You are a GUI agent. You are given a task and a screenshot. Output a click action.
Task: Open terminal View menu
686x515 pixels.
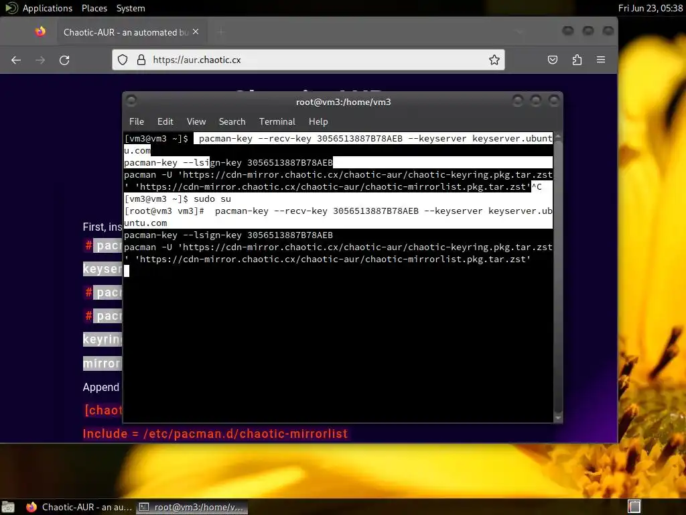coord(196,122)
